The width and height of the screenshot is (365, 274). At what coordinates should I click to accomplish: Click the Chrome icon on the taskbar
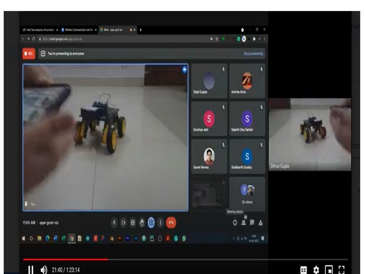pyautogui.click(x=72, y=239)
